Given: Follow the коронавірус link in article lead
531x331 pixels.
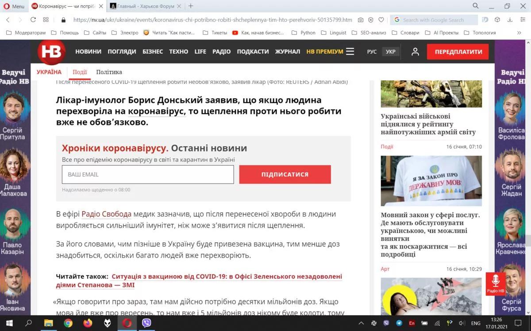Looking at the screenshot, I should click(x=156, y=111).
